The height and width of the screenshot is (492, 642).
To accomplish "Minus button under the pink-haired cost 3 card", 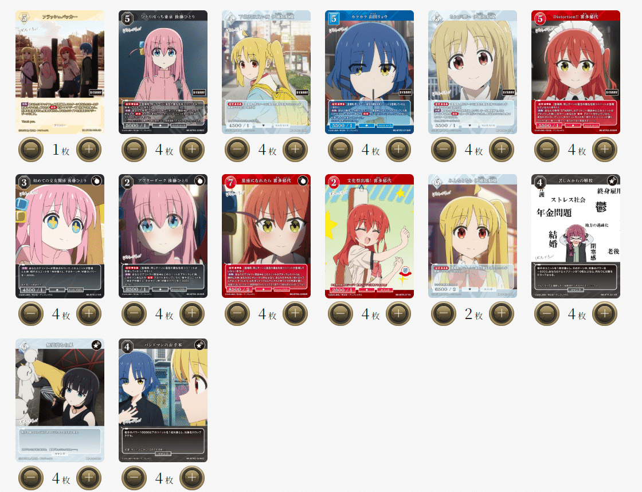I will tap(31, 314).
